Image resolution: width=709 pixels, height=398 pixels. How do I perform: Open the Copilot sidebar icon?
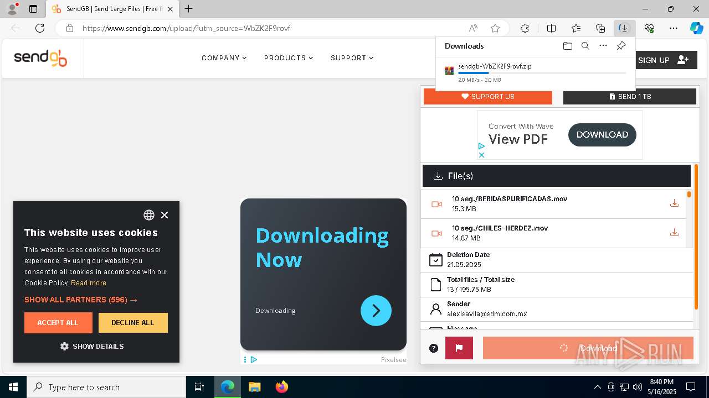point(696,28)
